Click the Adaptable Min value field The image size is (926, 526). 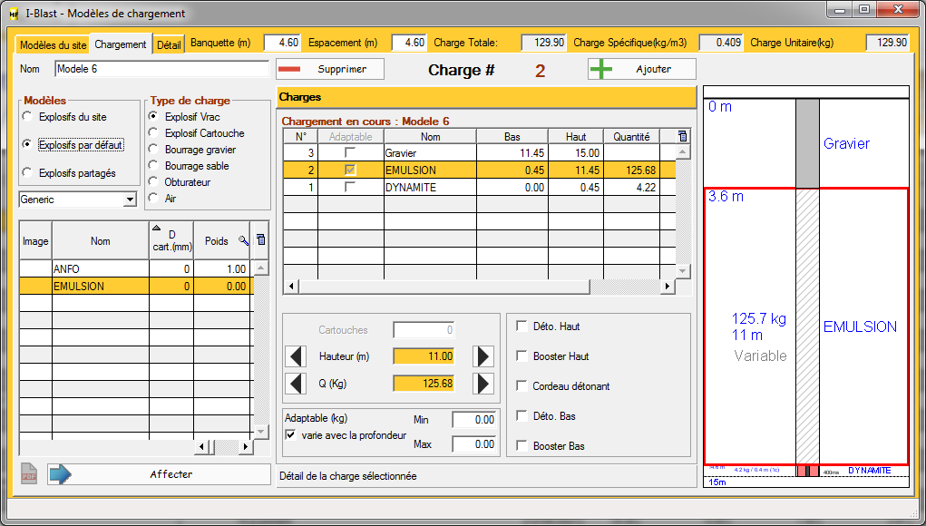474,420
